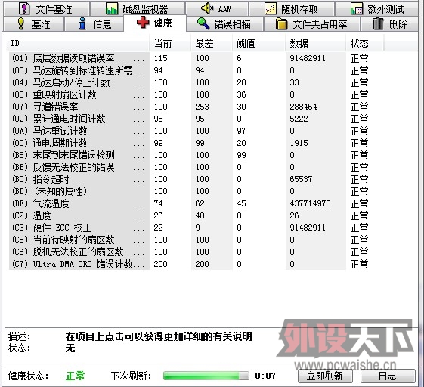424x387 pixels.
Task: Click data value 5222 in 累计通电时间计数 row
Action: point(299,119)
